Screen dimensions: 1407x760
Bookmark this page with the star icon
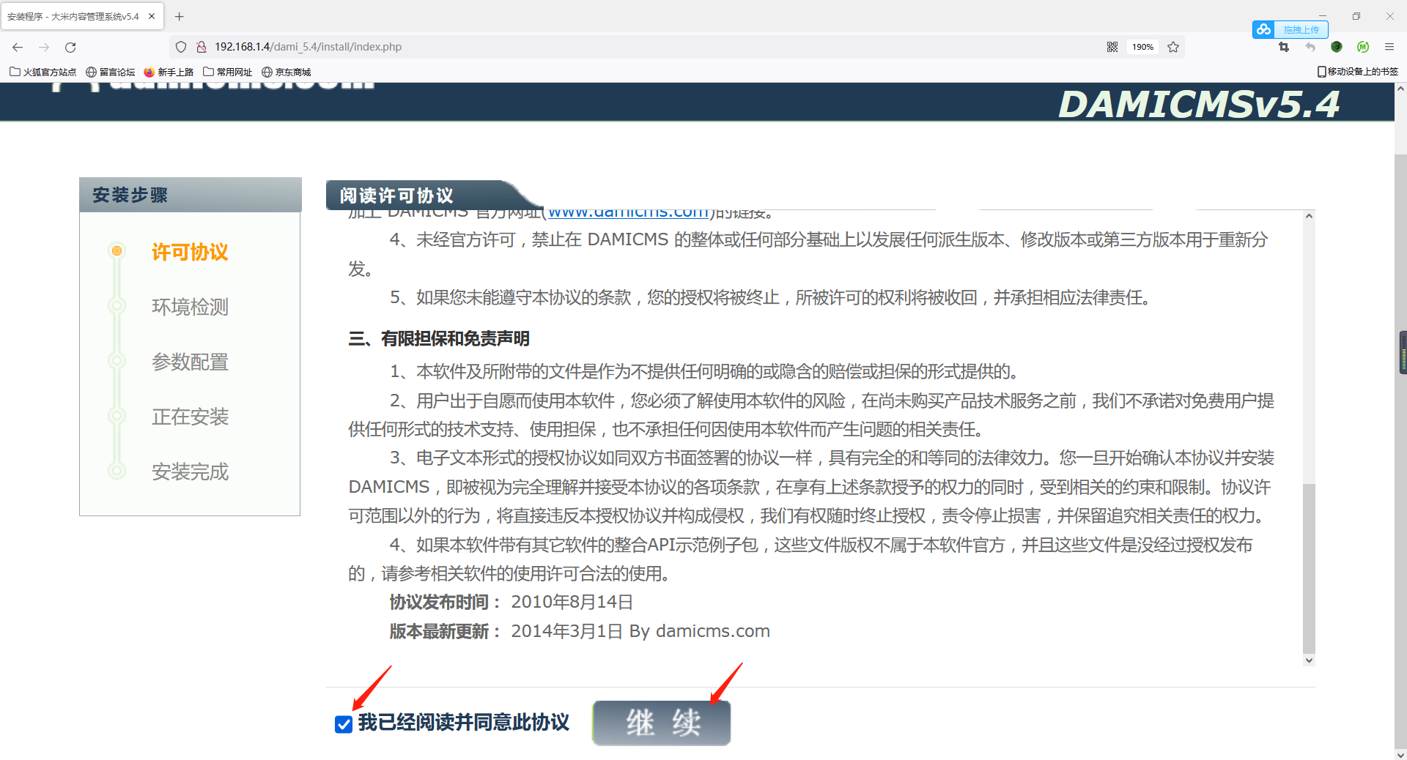point(1172,46)
